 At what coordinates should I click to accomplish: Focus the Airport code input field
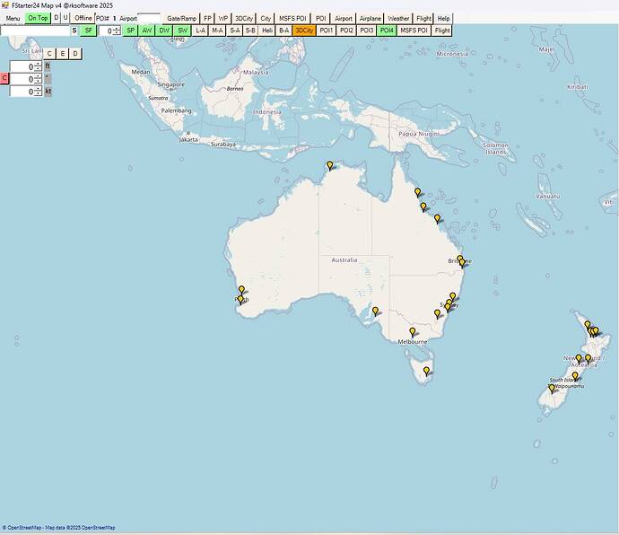coord(149,18)
